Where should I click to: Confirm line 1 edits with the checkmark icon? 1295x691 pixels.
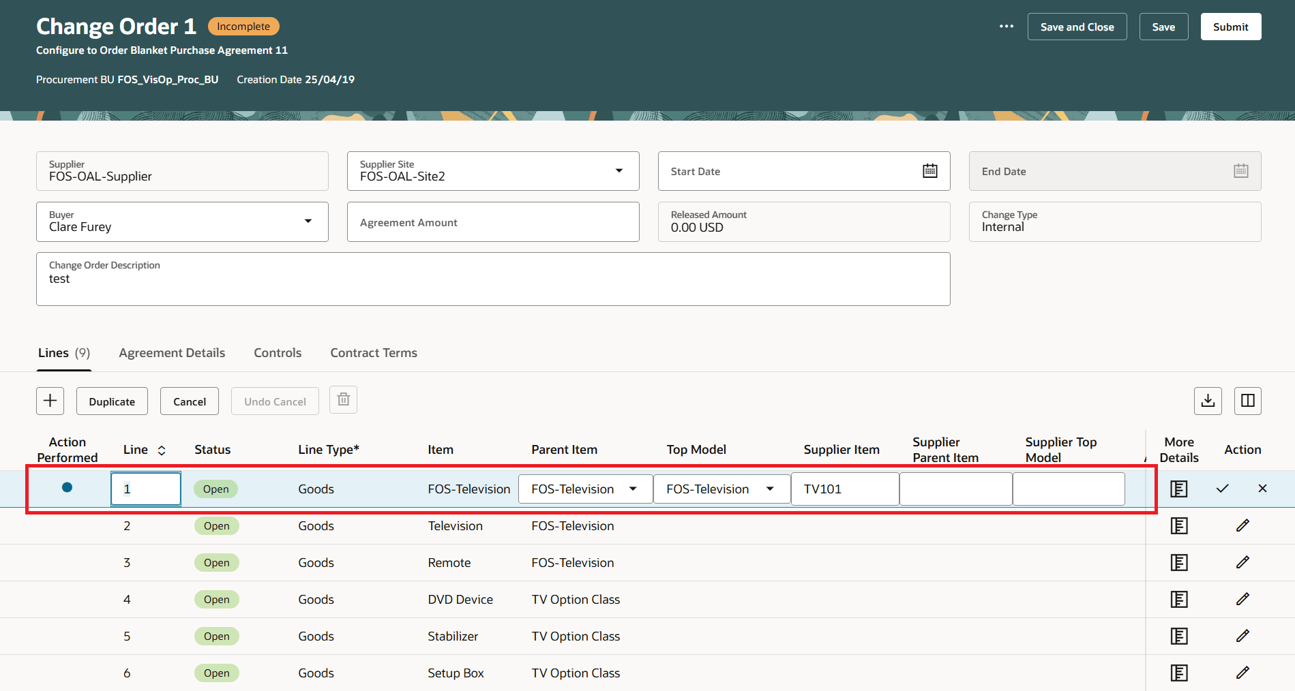tap(1222, 488)
